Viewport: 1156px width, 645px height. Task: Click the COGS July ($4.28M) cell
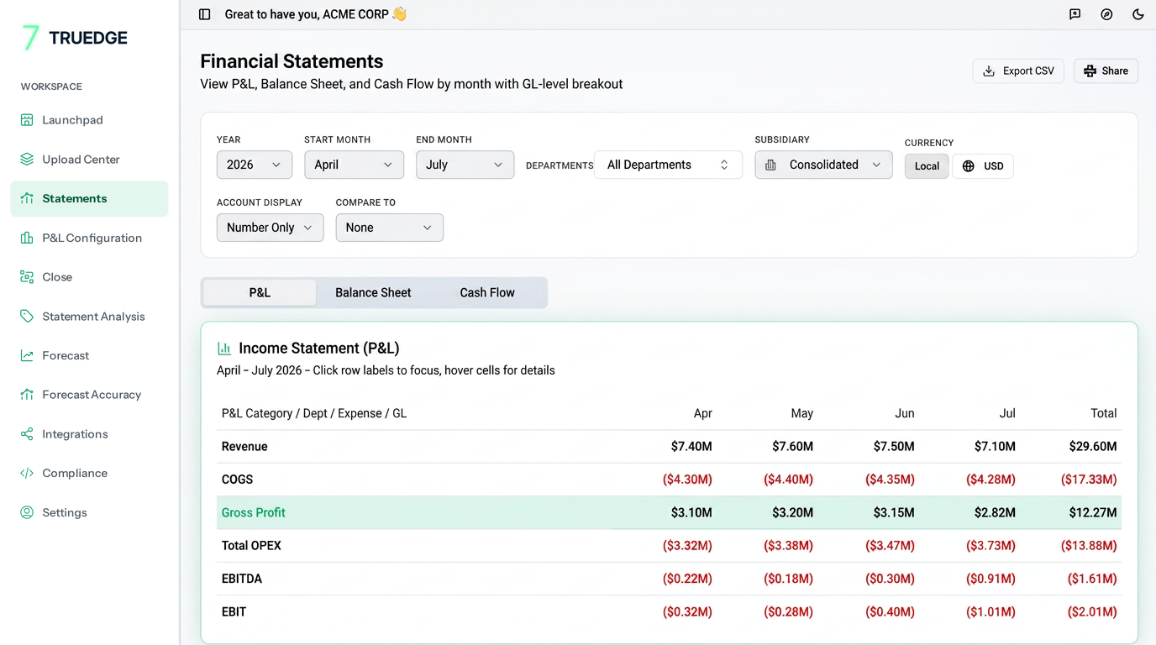point(991,480)
